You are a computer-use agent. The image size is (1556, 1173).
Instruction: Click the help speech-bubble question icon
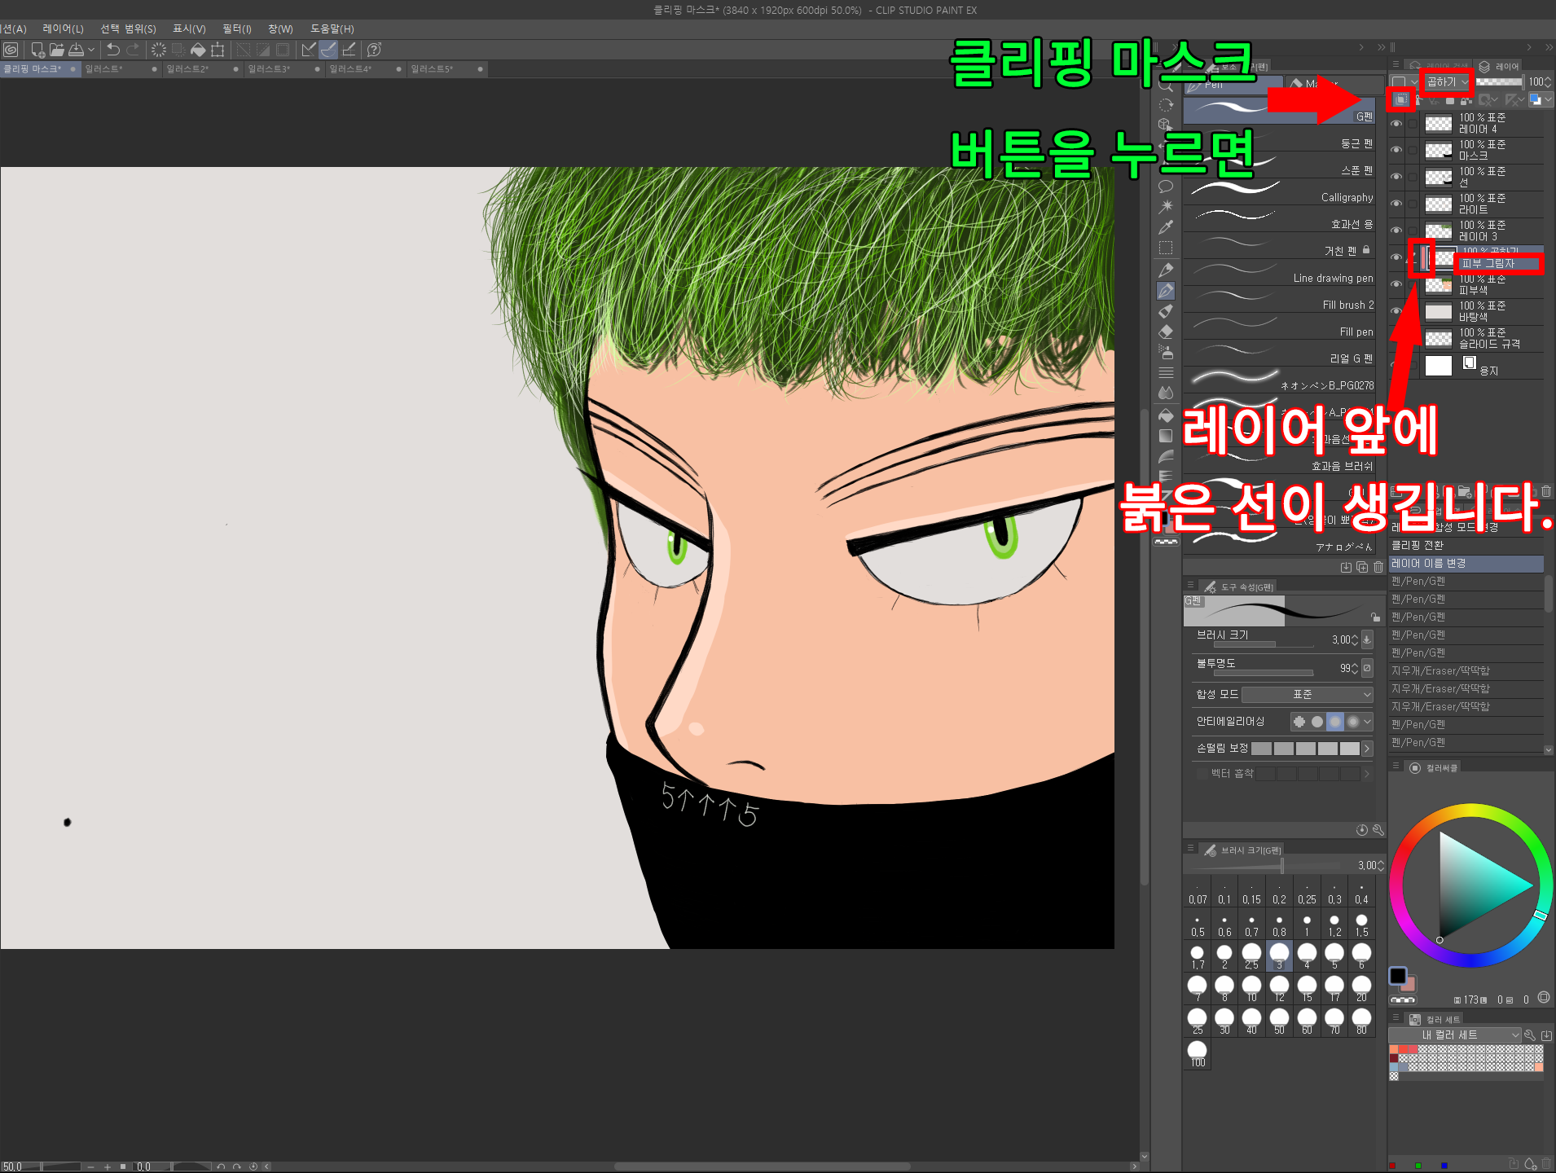375,50
